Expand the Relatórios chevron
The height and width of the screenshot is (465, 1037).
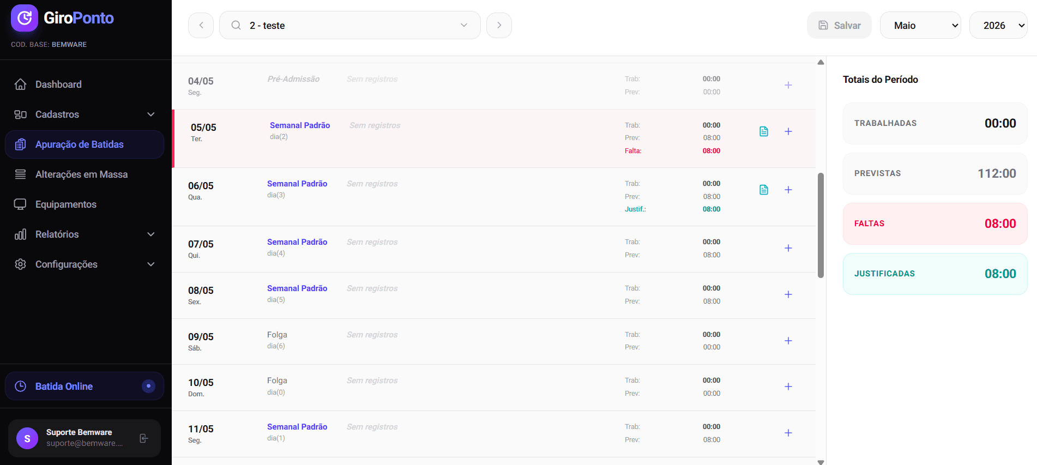coord(151,234)
